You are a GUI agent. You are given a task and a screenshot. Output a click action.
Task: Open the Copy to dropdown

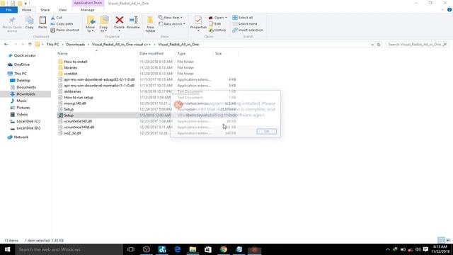point(104,24)
